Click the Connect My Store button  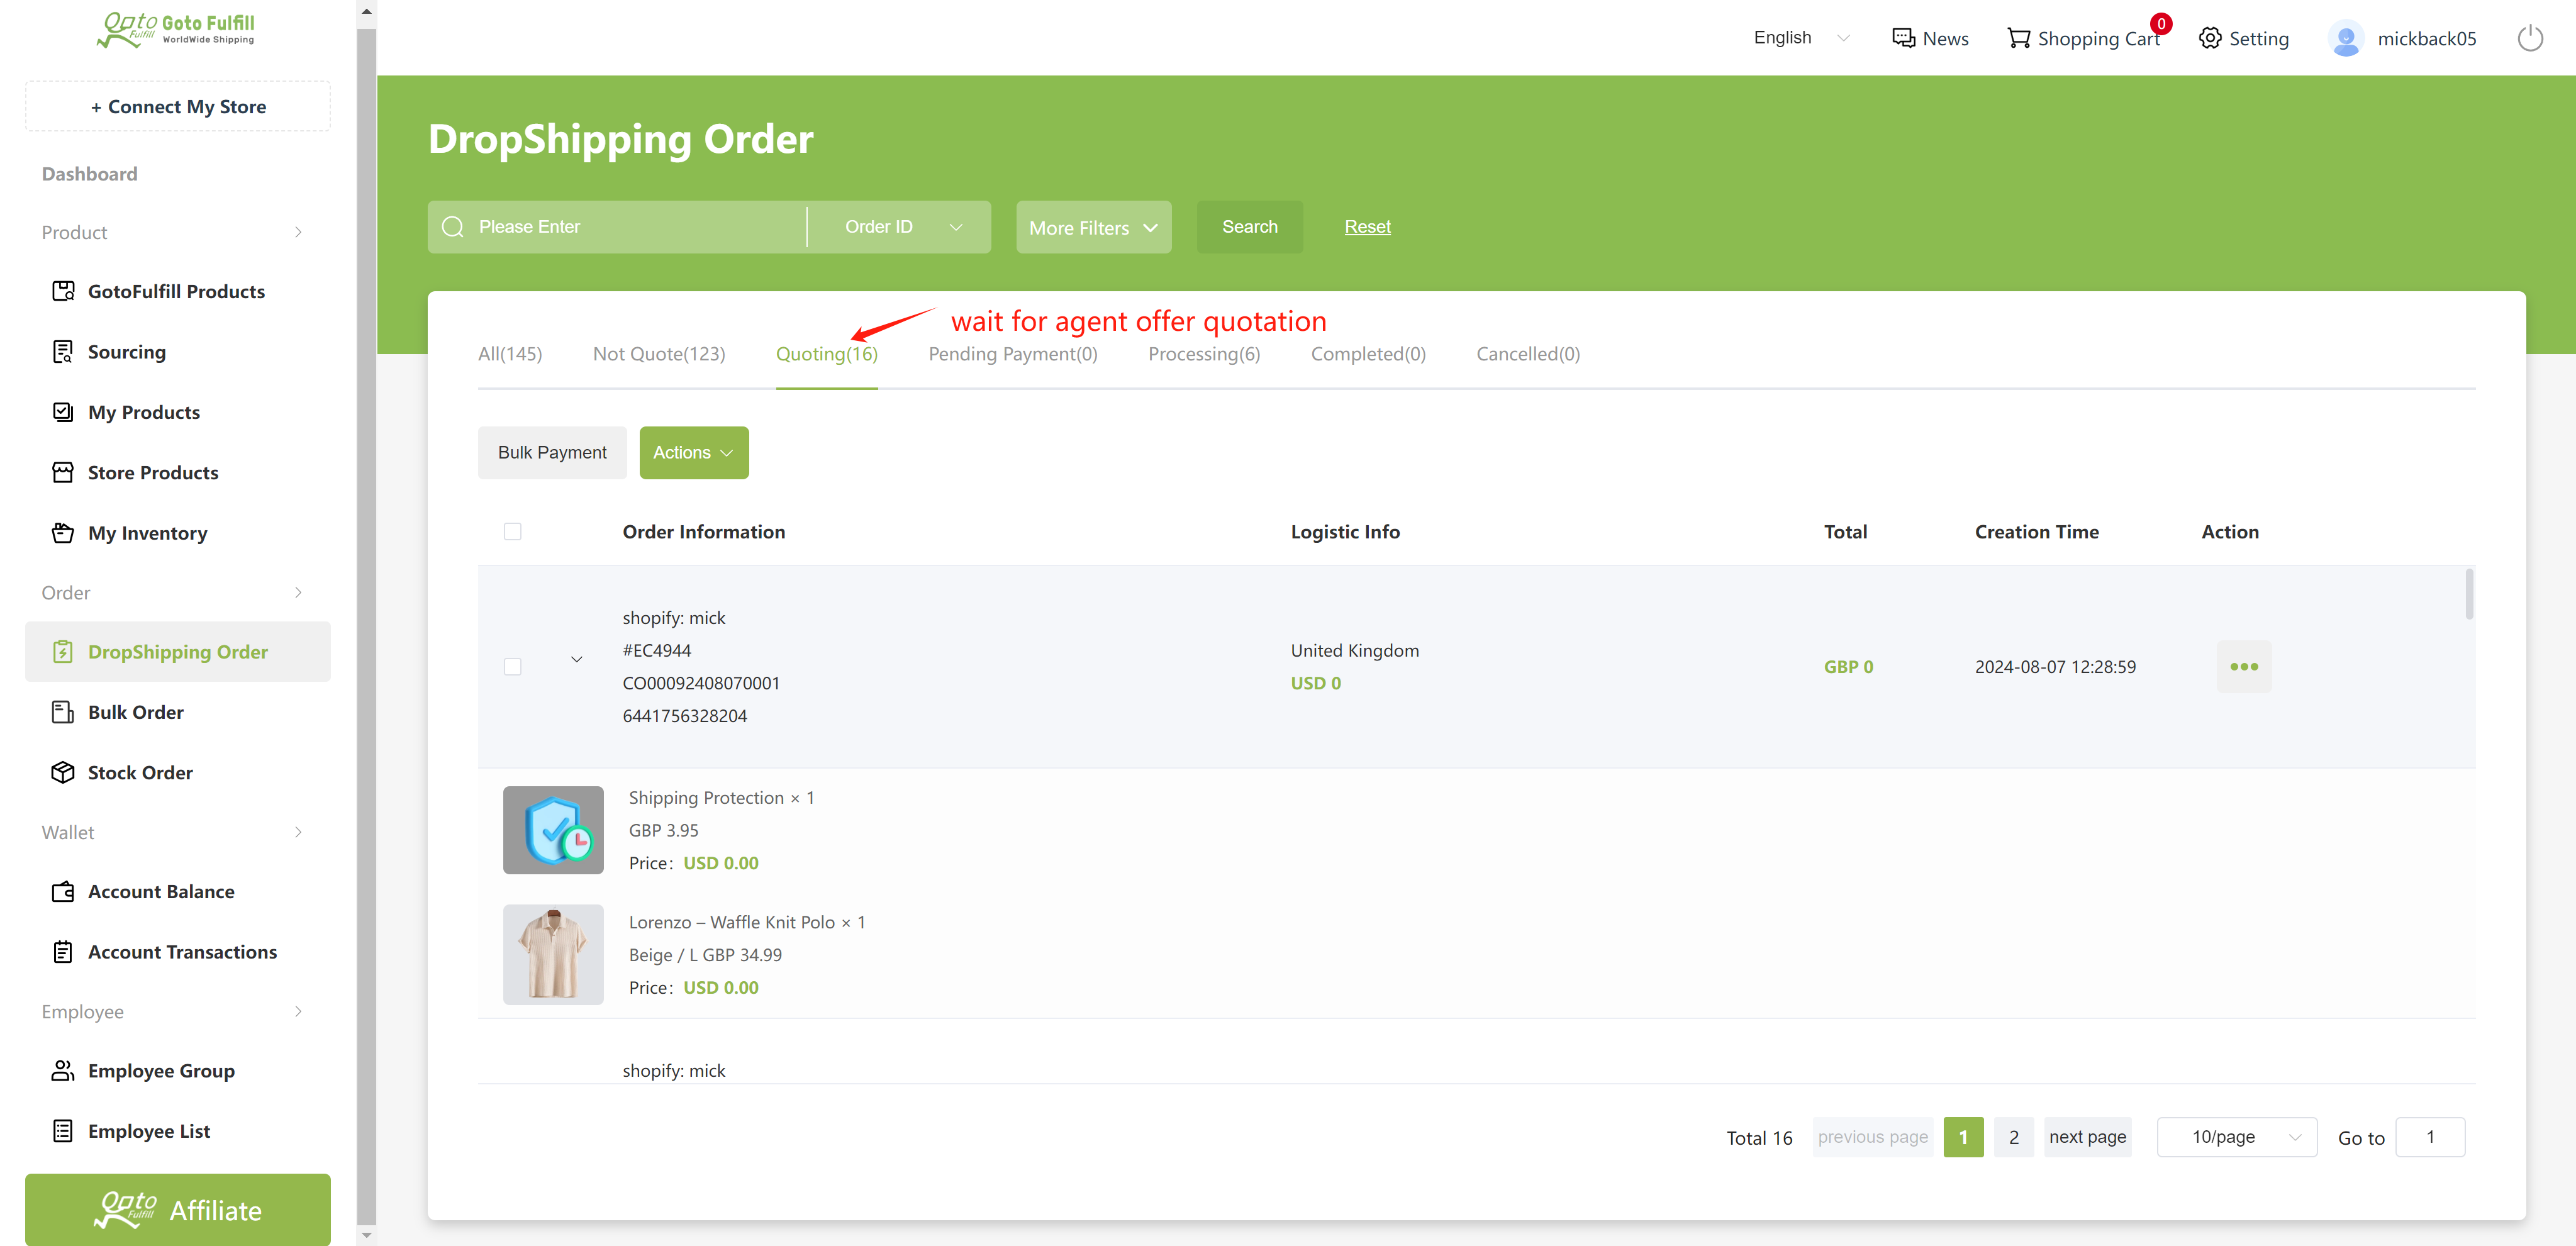coord(178,106)
